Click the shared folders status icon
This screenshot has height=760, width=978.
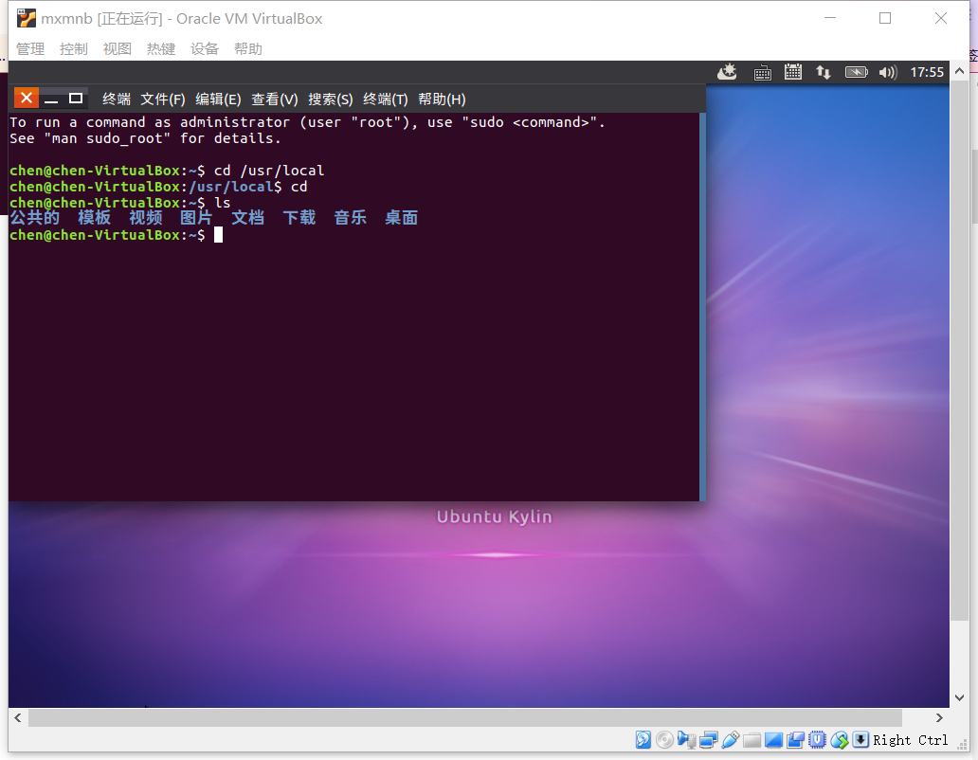point(752,739)
